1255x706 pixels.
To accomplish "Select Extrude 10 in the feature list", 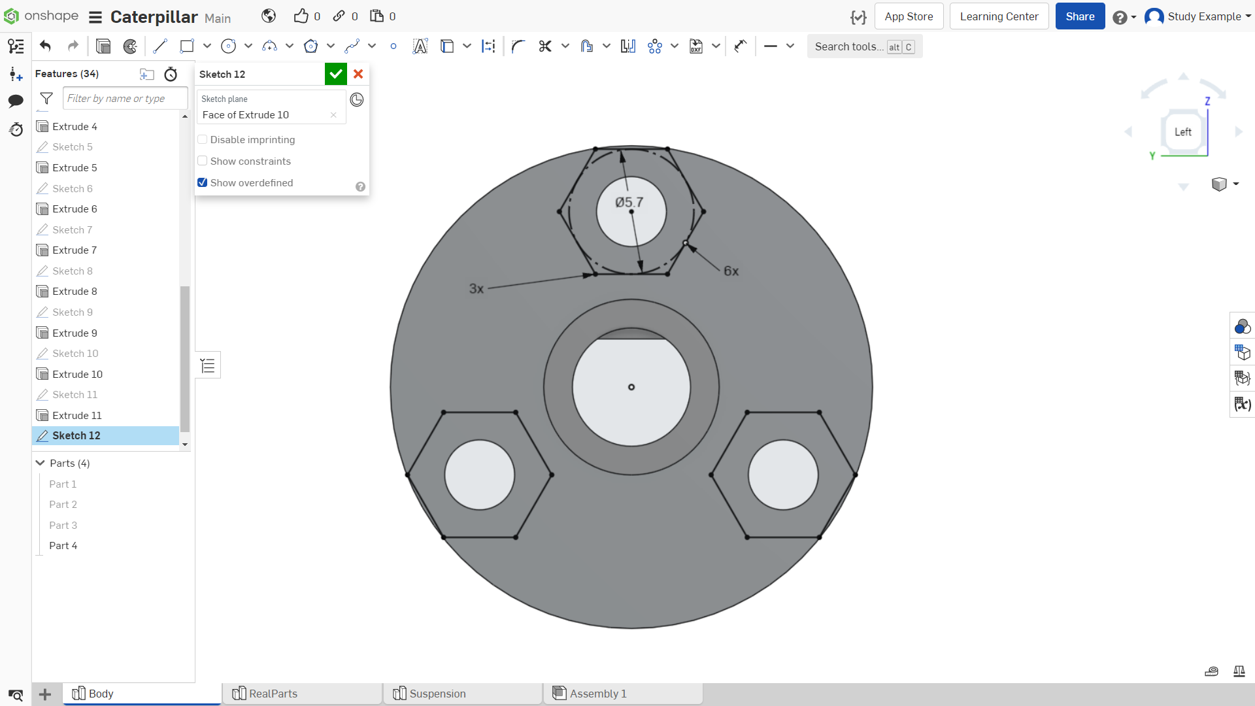I will (105, 374).
